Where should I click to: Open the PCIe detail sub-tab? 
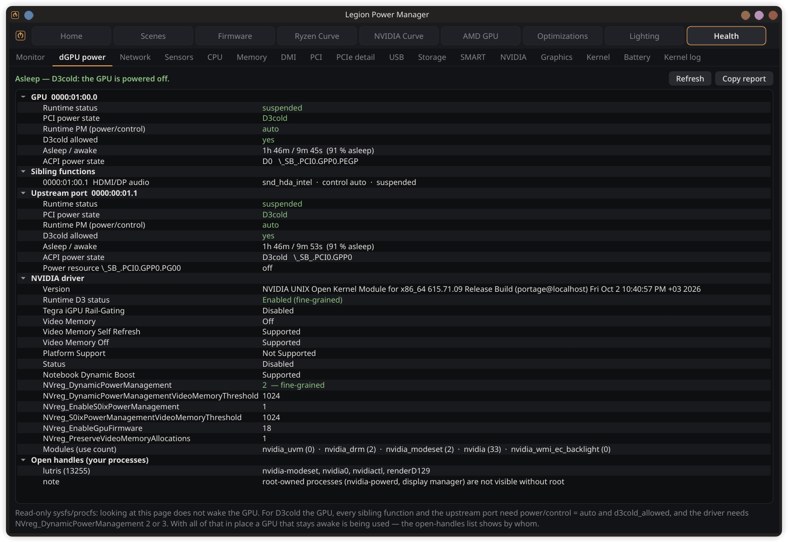point(355,57)
